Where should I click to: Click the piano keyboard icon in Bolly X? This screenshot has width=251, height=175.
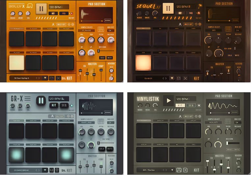(x=101, y=29)
